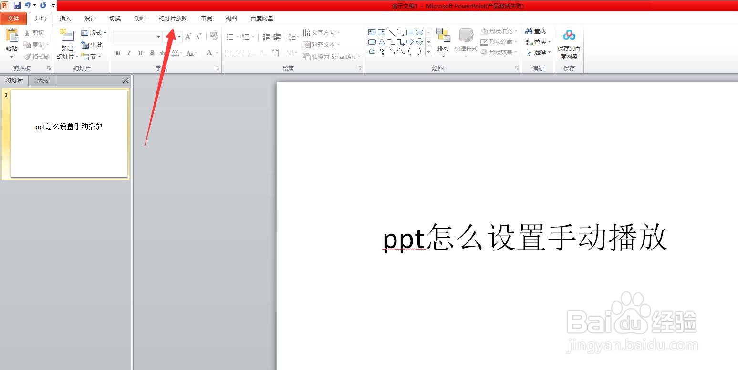The image size is (738, 370).
Task: Select the oval shape tool
Action: coord(420,32)
